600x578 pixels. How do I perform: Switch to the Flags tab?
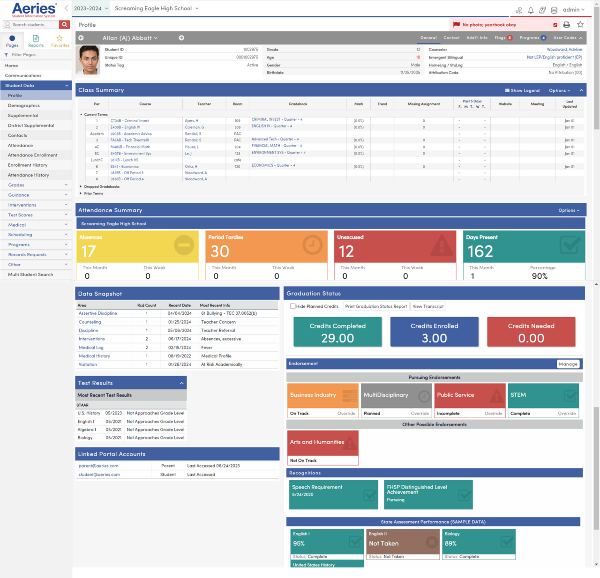pyautogui.click(x=502, y=37)
